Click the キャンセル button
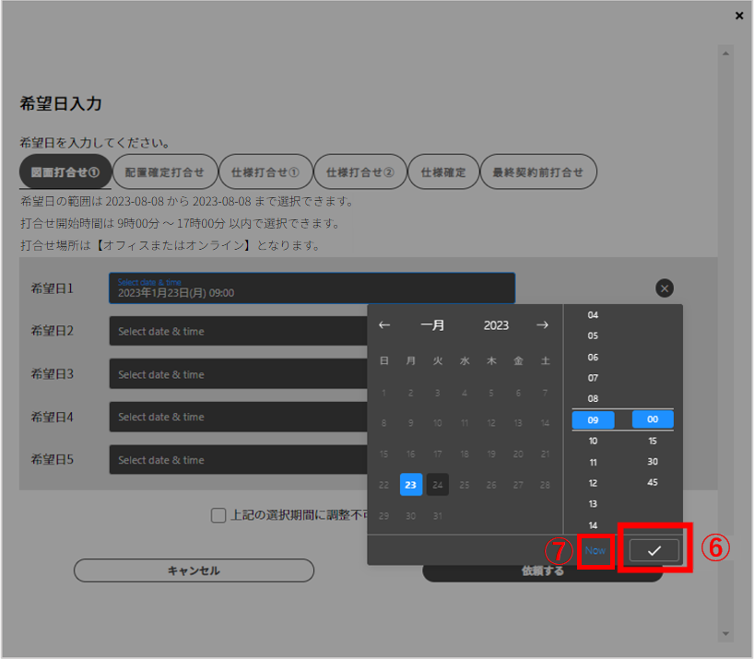754x659 pixels. 194,571
